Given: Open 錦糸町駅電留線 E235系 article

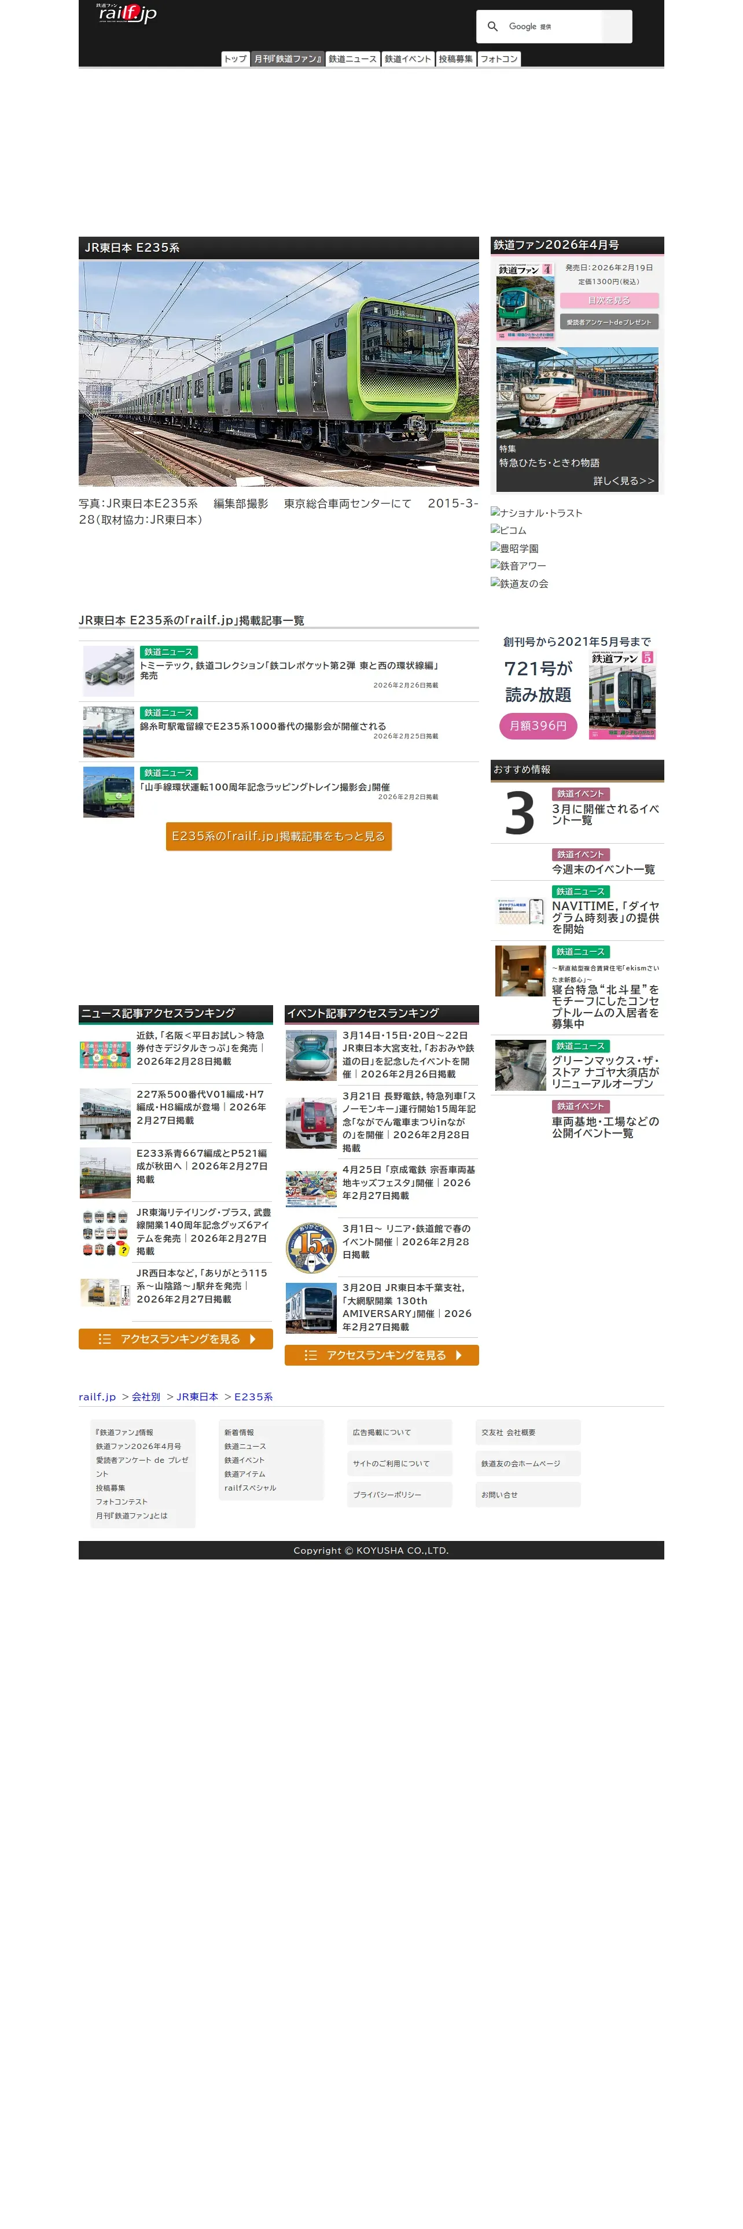Looking at the screenshot, I should pos(263,726).
